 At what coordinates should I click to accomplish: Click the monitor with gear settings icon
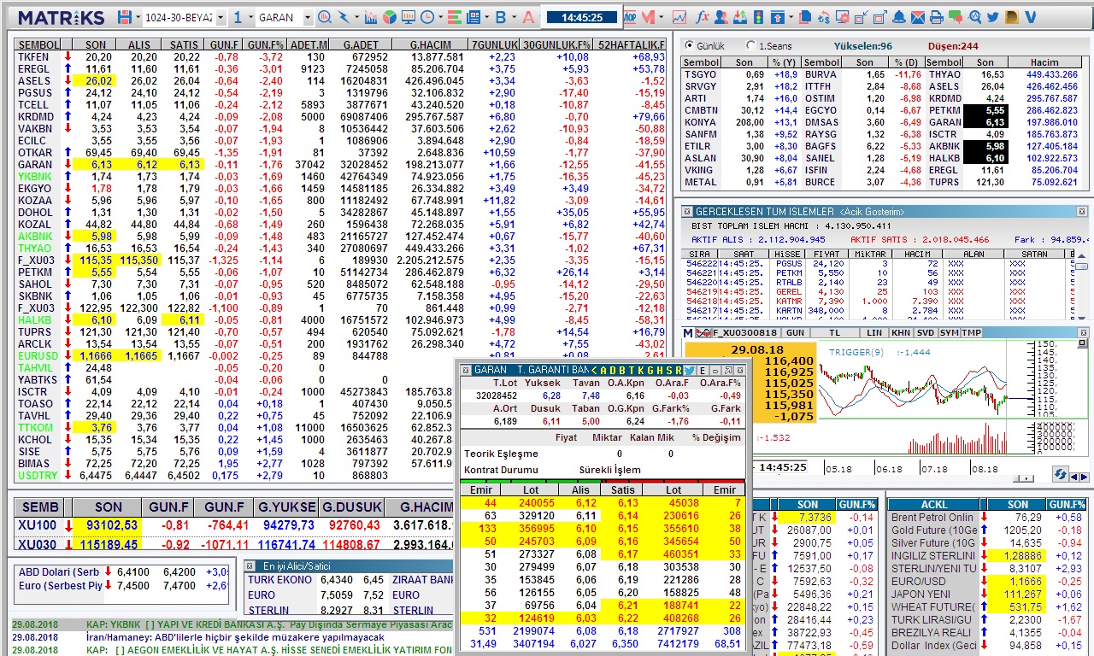tap(843, 17)
